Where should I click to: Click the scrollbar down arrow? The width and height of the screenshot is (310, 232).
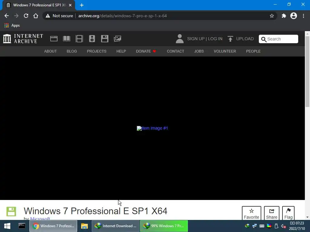307,217
